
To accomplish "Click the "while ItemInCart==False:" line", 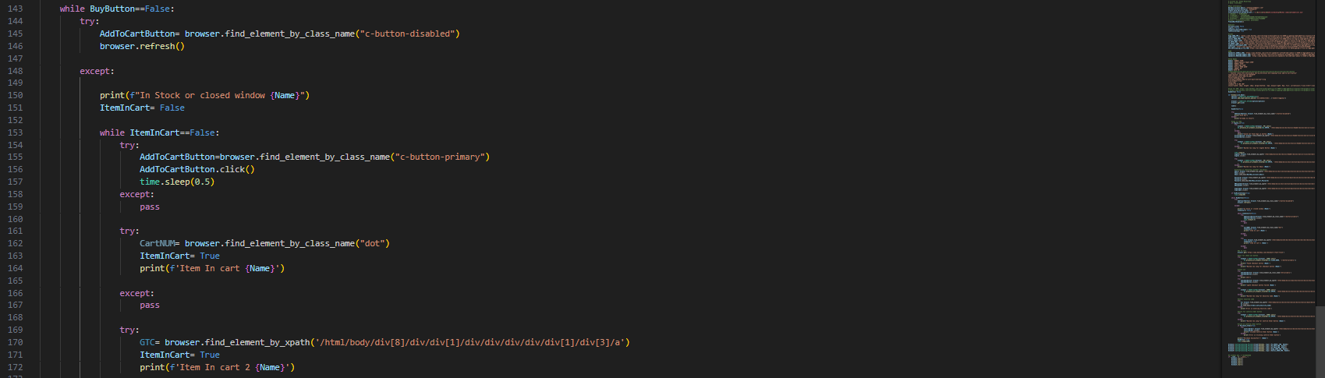I will coord(159,132).
